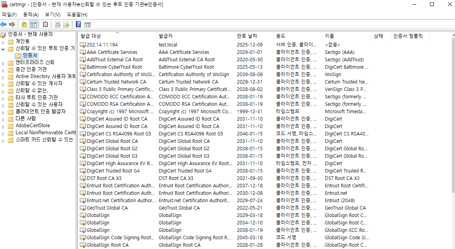Open the 도움말(H) menu
This screenshot has height=249, width=455.
77,14
